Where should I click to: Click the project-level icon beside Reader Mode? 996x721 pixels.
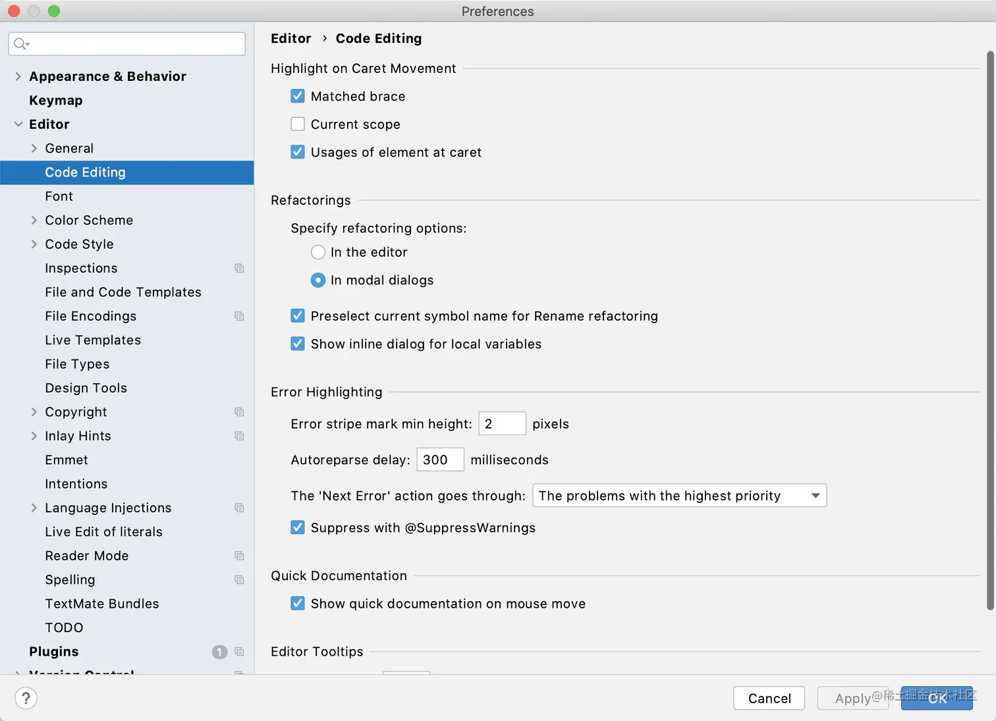tap(239, 556)
